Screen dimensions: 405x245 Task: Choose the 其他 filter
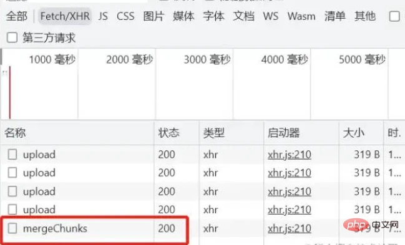[365, 16]
